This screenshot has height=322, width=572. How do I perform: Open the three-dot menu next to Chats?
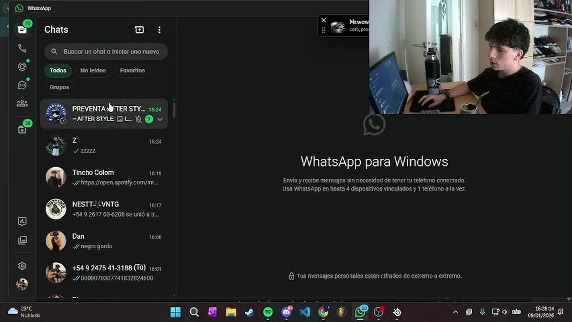(x=159, y=30)
